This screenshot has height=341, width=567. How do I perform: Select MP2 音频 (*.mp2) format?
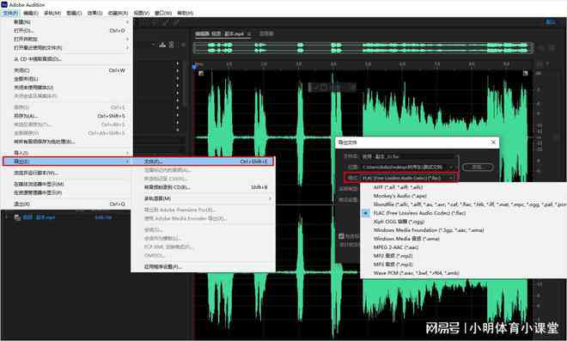464,256
